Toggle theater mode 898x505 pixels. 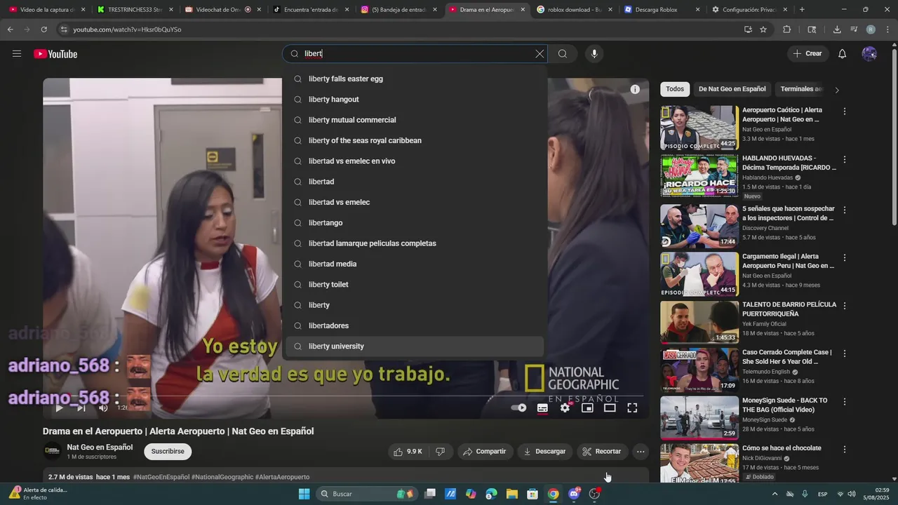pyautogui.click(x=610, y=408)
